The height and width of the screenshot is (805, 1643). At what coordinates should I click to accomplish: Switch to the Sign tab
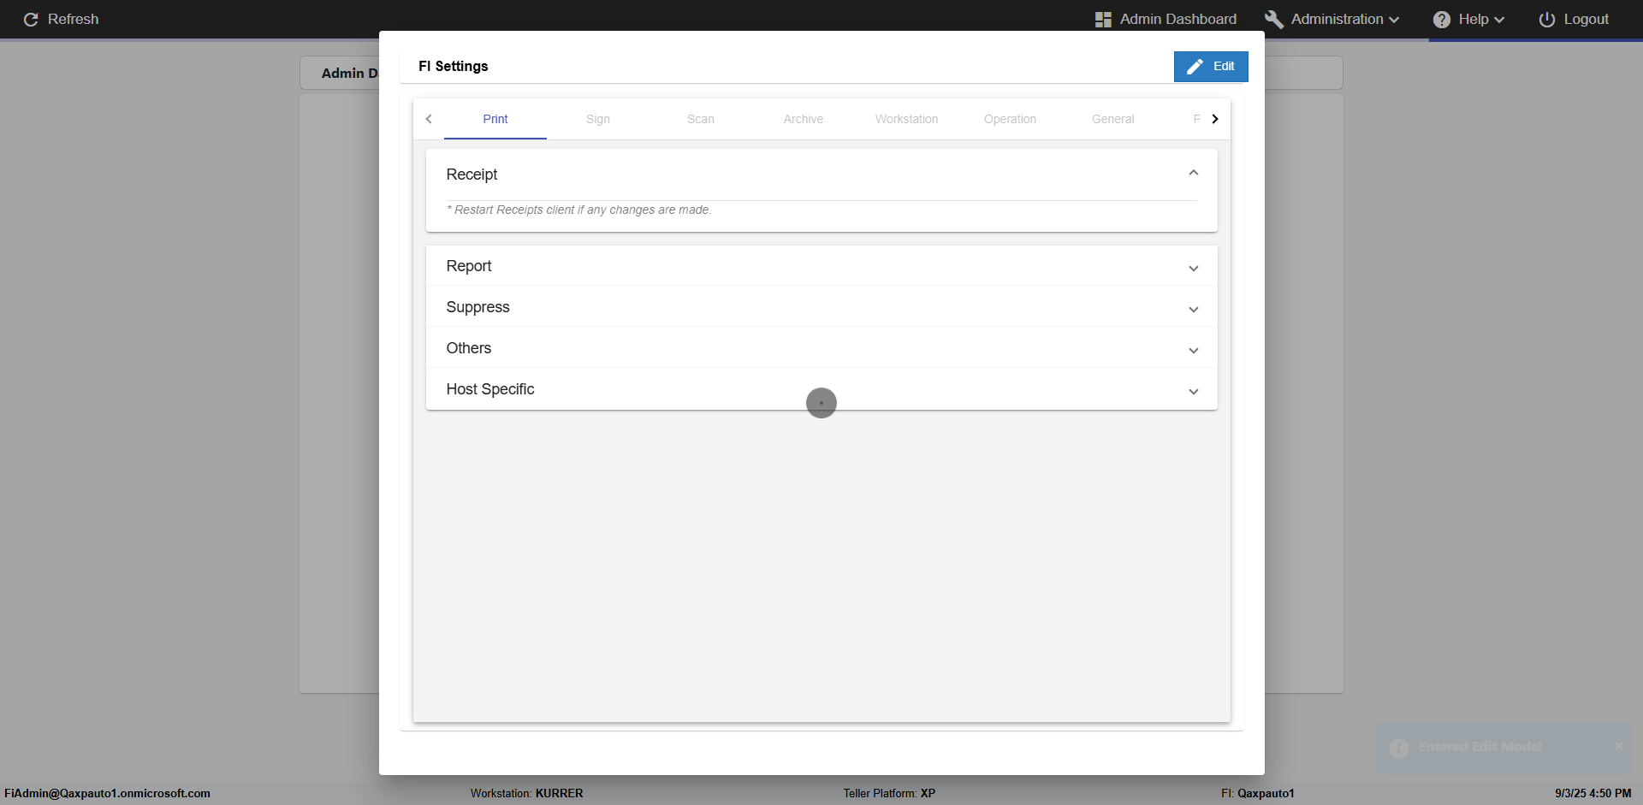(598, 119)
